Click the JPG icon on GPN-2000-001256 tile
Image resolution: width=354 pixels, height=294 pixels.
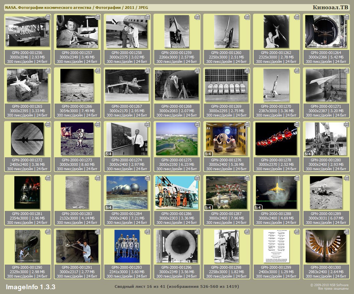click(48, 17)
